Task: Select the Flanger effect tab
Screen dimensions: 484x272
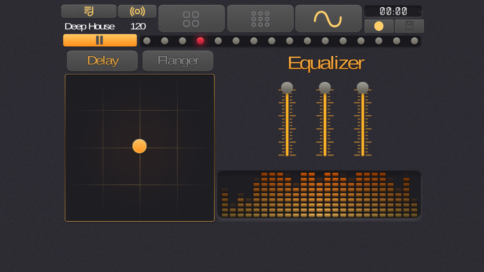Action: (x=178, y=61)
